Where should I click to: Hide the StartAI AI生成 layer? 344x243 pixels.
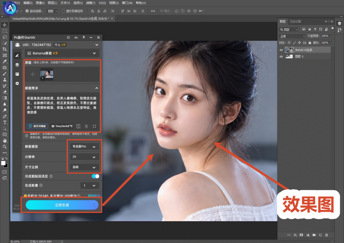click(281, 50)
